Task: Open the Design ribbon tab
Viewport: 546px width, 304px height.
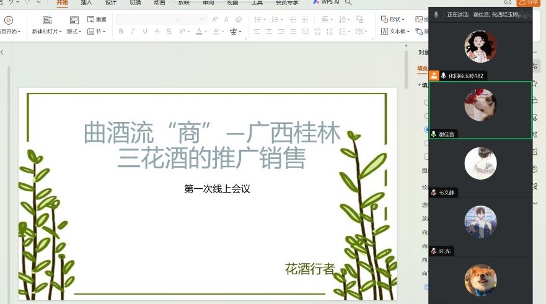Action: click(x=110, y=2)
